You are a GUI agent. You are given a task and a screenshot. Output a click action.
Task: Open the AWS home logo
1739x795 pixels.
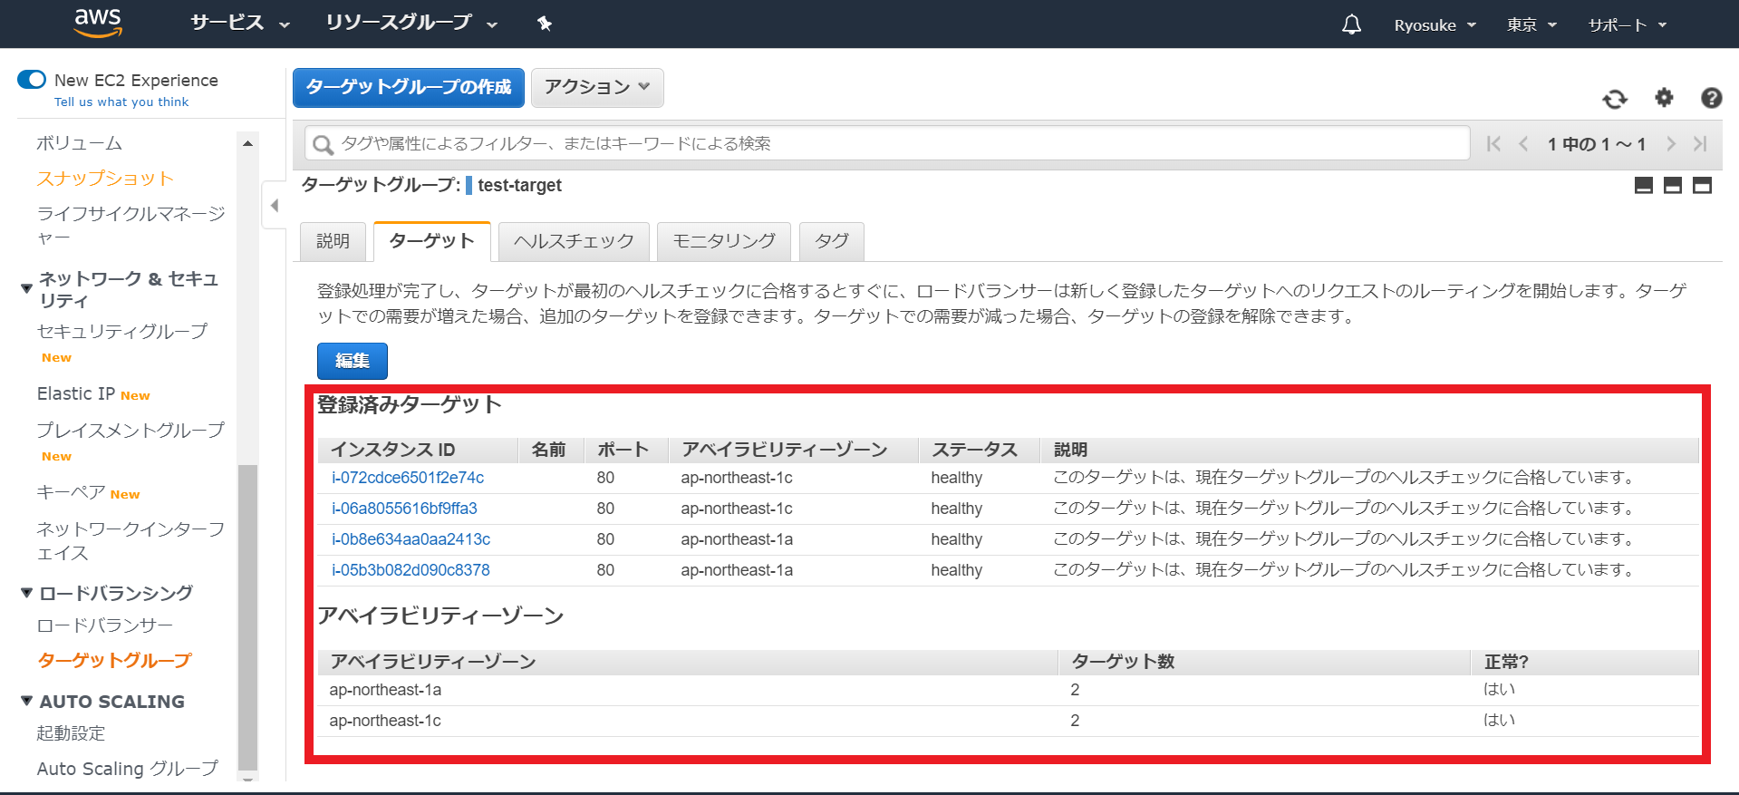pyautogui.click(x=98, y=23)
